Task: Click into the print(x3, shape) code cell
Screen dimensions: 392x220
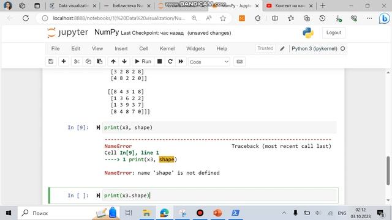Action: [219, 128]
